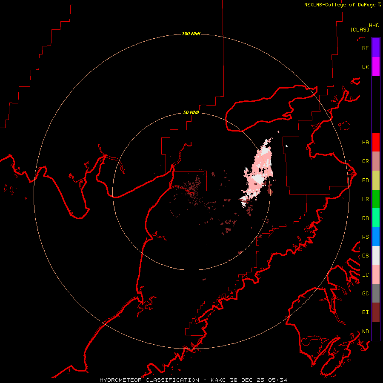
Task: Click the RA legend label
Action: tap(365, 218)
